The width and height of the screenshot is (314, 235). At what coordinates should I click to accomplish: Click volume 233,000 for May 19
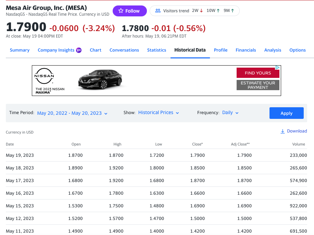298,155
